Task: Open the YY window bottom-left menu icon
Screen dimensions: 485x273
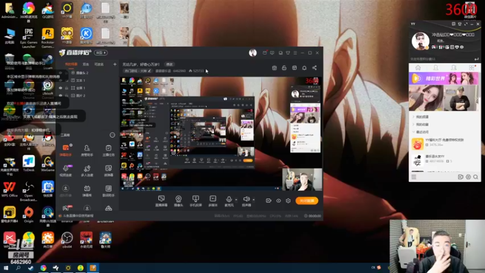Action: [414, 177]
